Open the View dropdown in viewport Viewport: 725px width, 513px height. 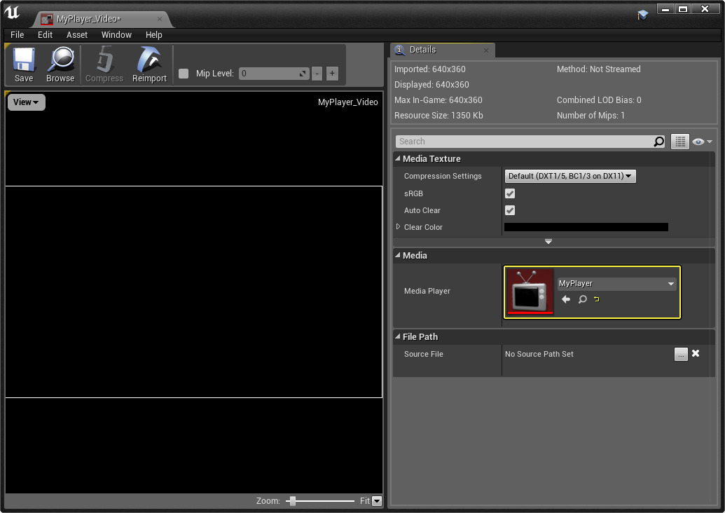[26, 102]
